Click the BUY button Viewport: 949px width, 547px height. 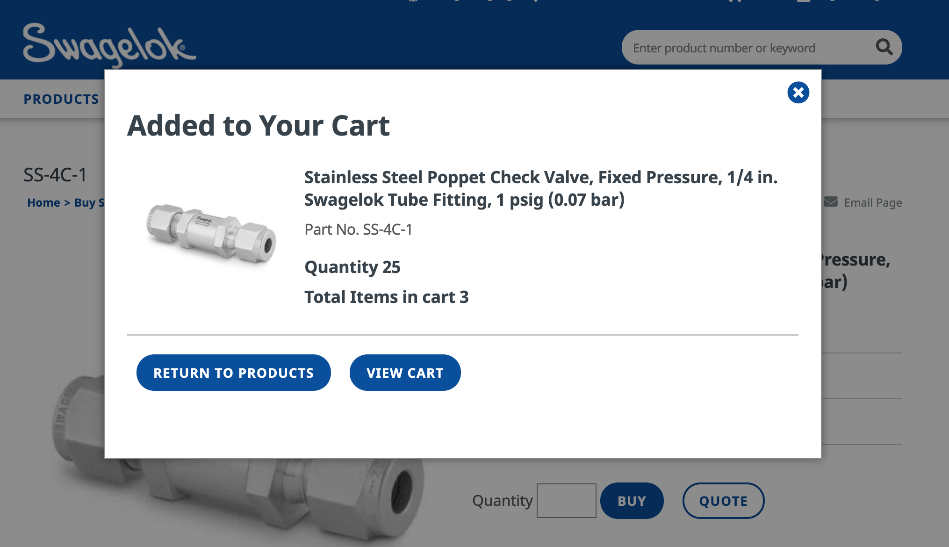[x=632, y=500]
